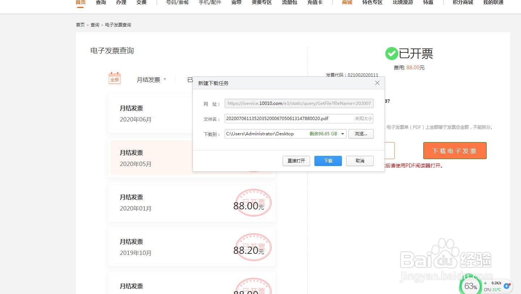
Task: Click the 下载 button to start downloading
Action: pyautogui.click(x=328, y=161)
